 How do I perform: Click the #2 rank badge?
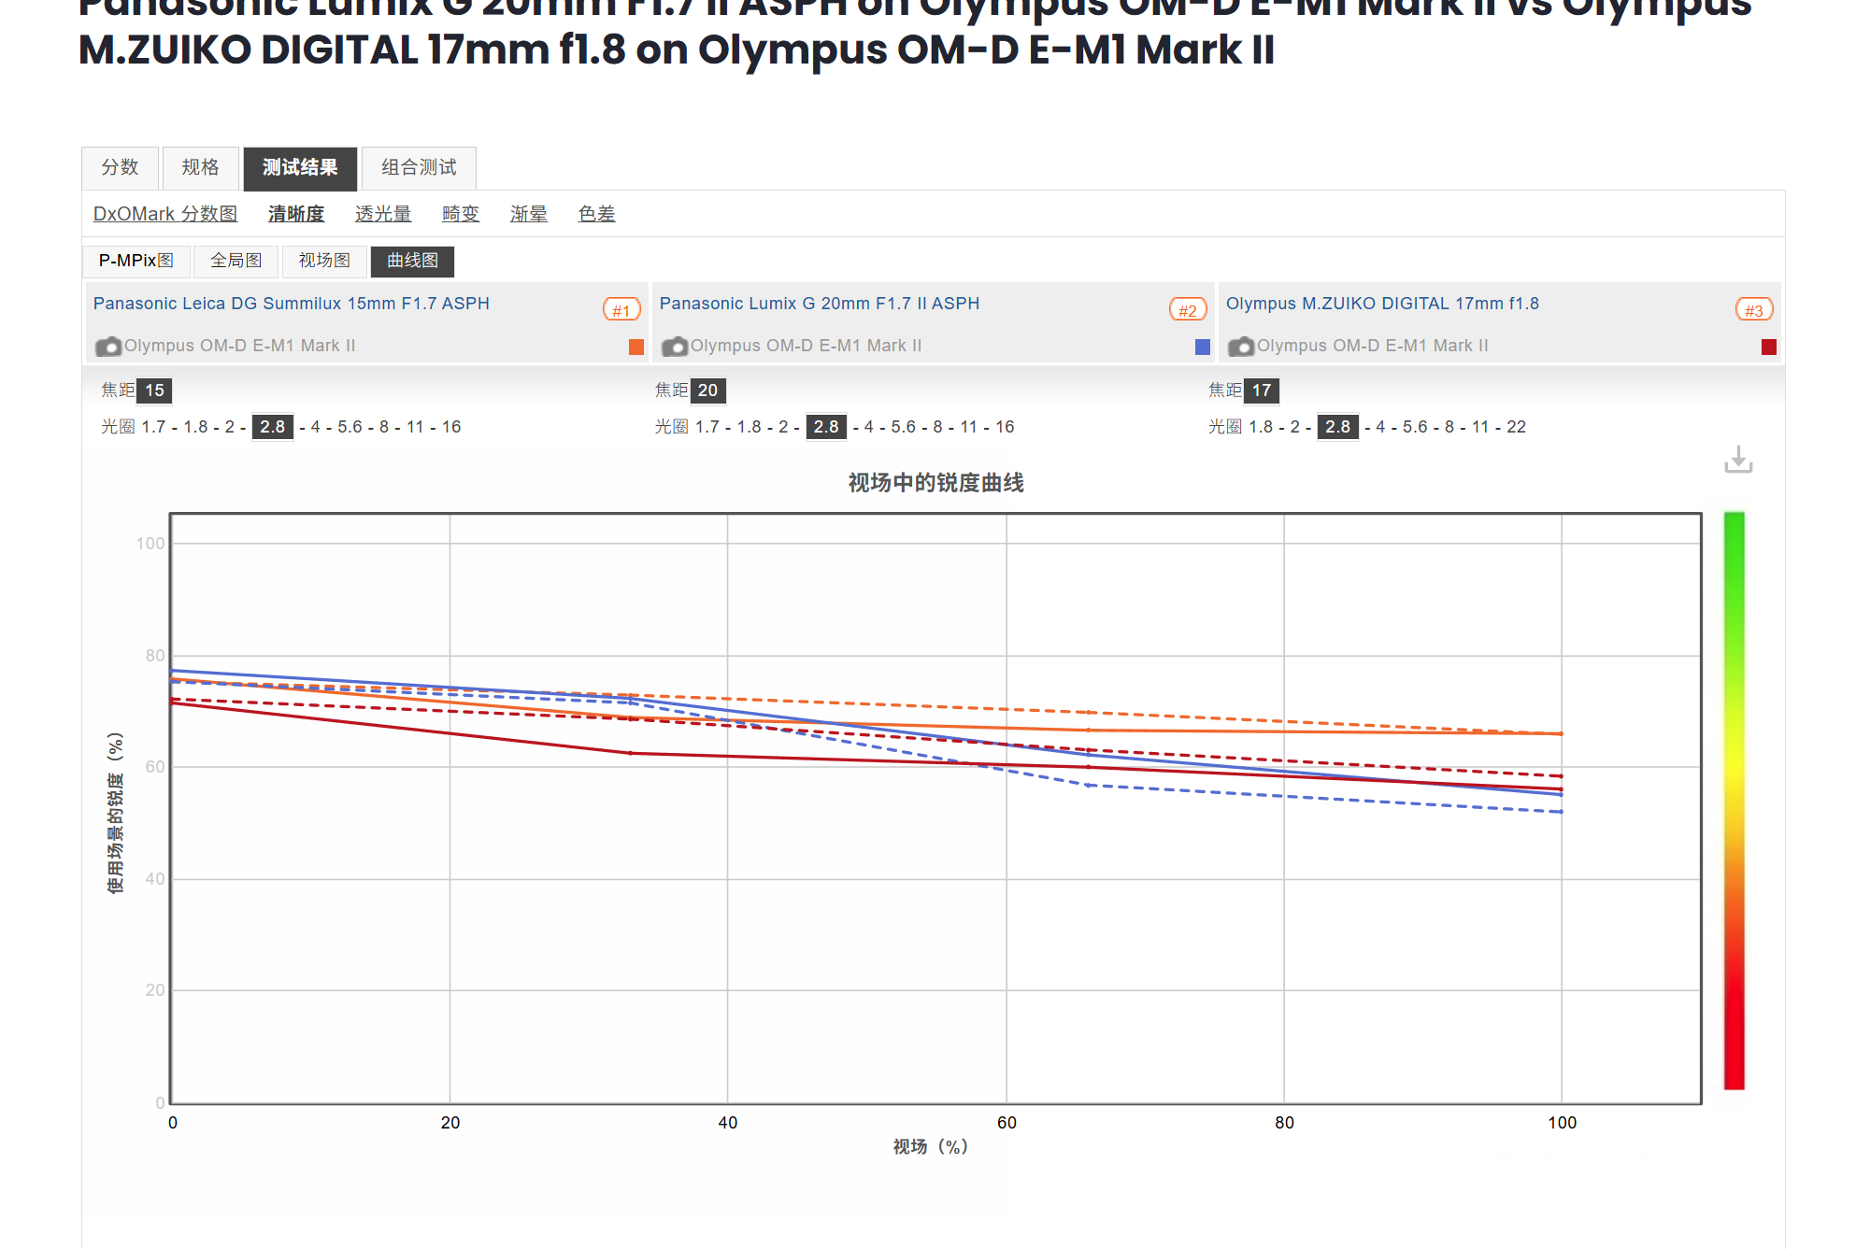point(1188,310)
